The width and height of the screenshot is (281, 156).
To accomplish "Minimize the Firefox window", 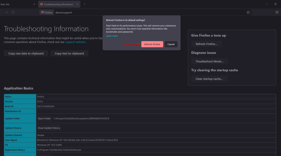I will pyautogui.click(x=267, y=4).
